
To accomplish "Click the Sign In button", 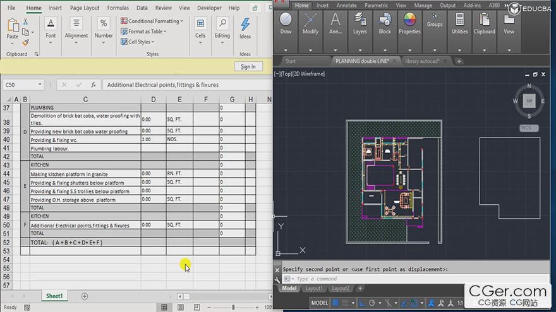I will coord(248,67).
